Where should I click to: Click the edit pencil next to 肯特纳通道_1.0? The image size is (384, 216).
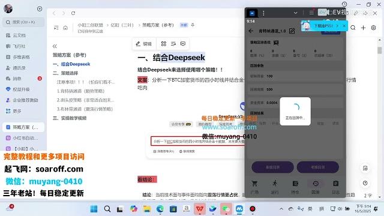292,31
